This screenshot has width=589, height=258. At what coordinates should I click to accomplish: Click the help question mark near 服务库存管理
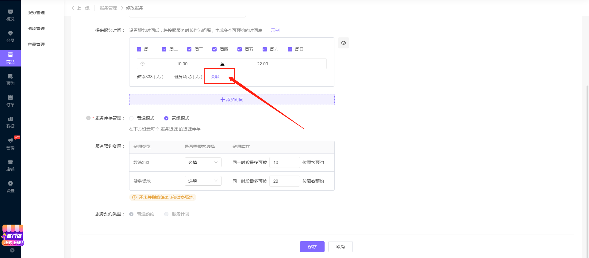(88, 118)
